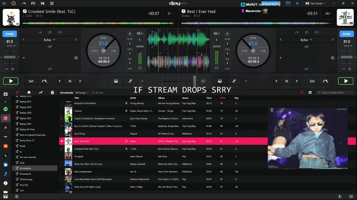Click the right deck tempo slider handle
The image size is (357, 200).
(347, 57)
